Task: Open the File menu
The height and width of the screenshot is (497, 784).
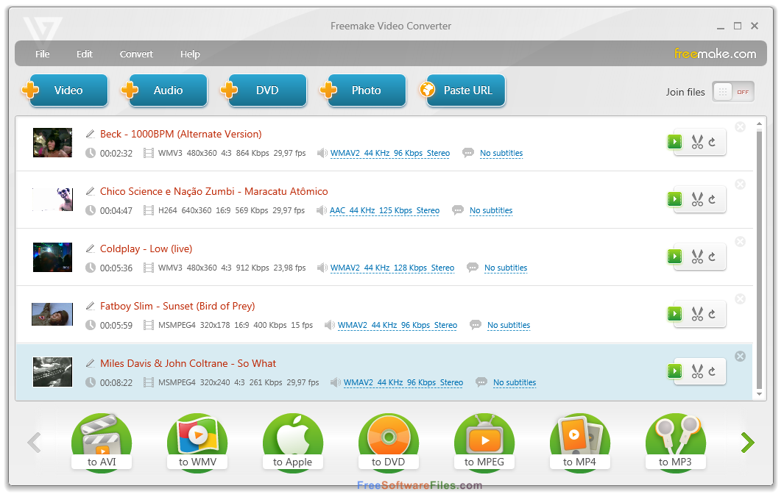Action: point(42,54)
